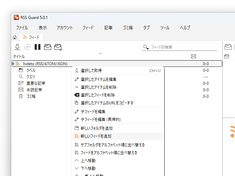Choose 上へ移動 menu entry

117,161
